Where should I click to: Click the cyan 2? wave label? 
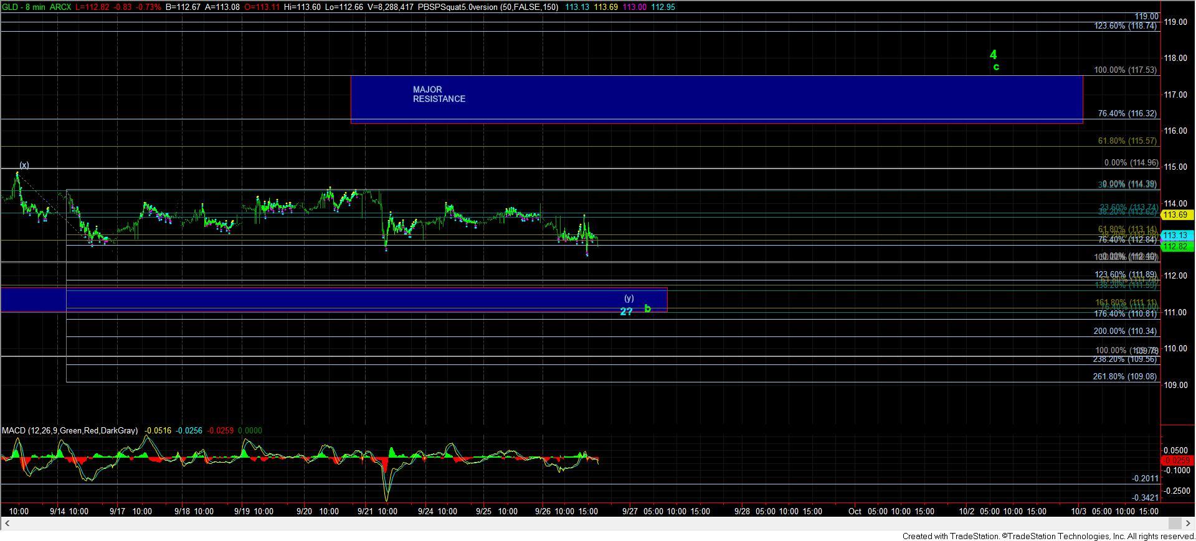pos(626,312)
